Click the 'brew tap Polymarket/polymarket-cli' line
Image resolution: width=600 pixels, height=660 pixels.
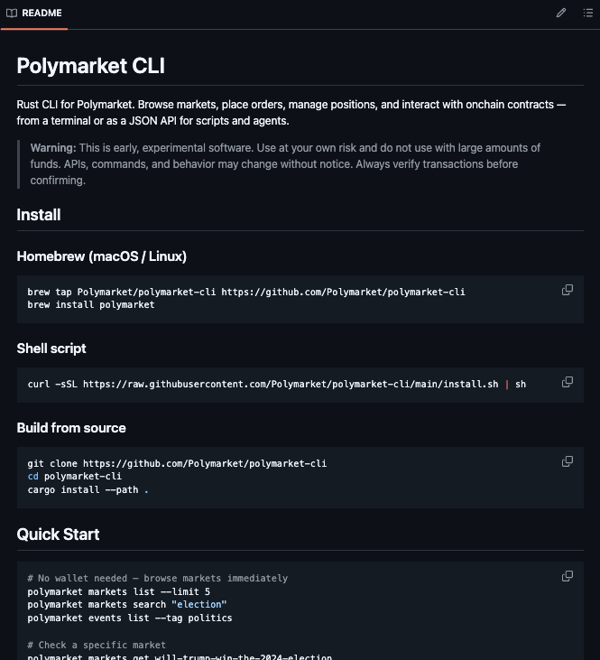coord(246,293)
